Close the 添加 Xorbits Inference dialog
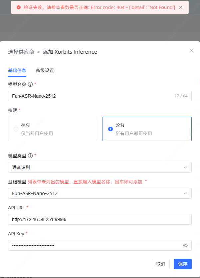The height and width of the screenshot is (278, 200). [x=191, y=51]
